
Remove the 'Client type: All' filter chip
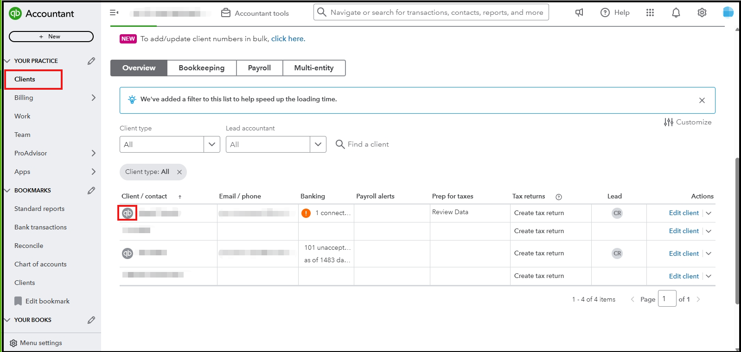tap(179, 172)
